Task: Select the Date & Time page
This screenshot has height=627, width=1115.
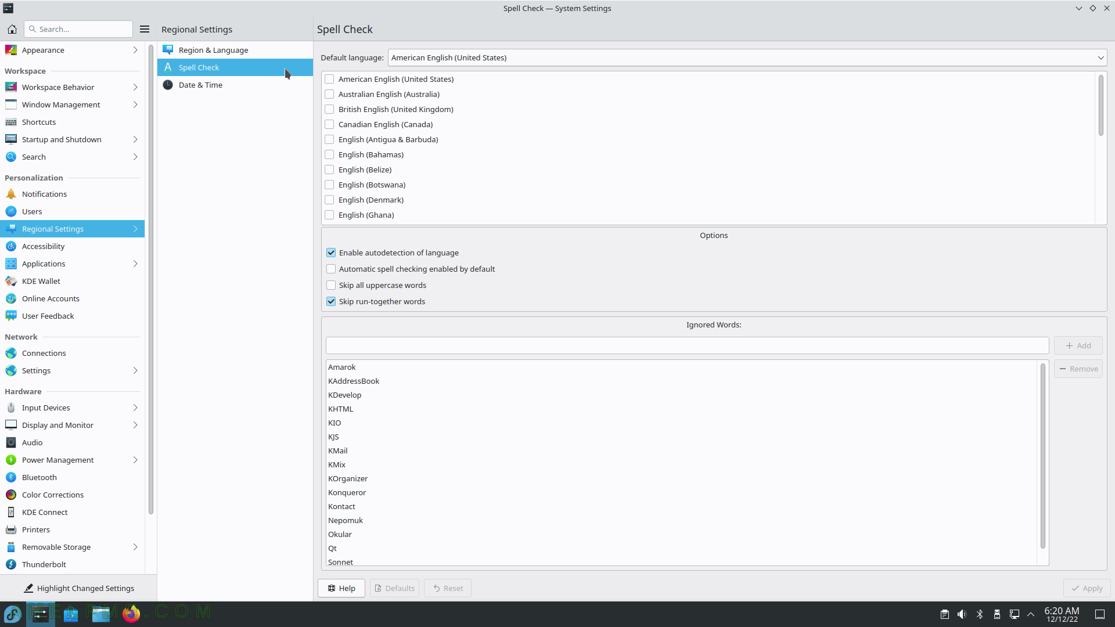Action: [235, 85]
